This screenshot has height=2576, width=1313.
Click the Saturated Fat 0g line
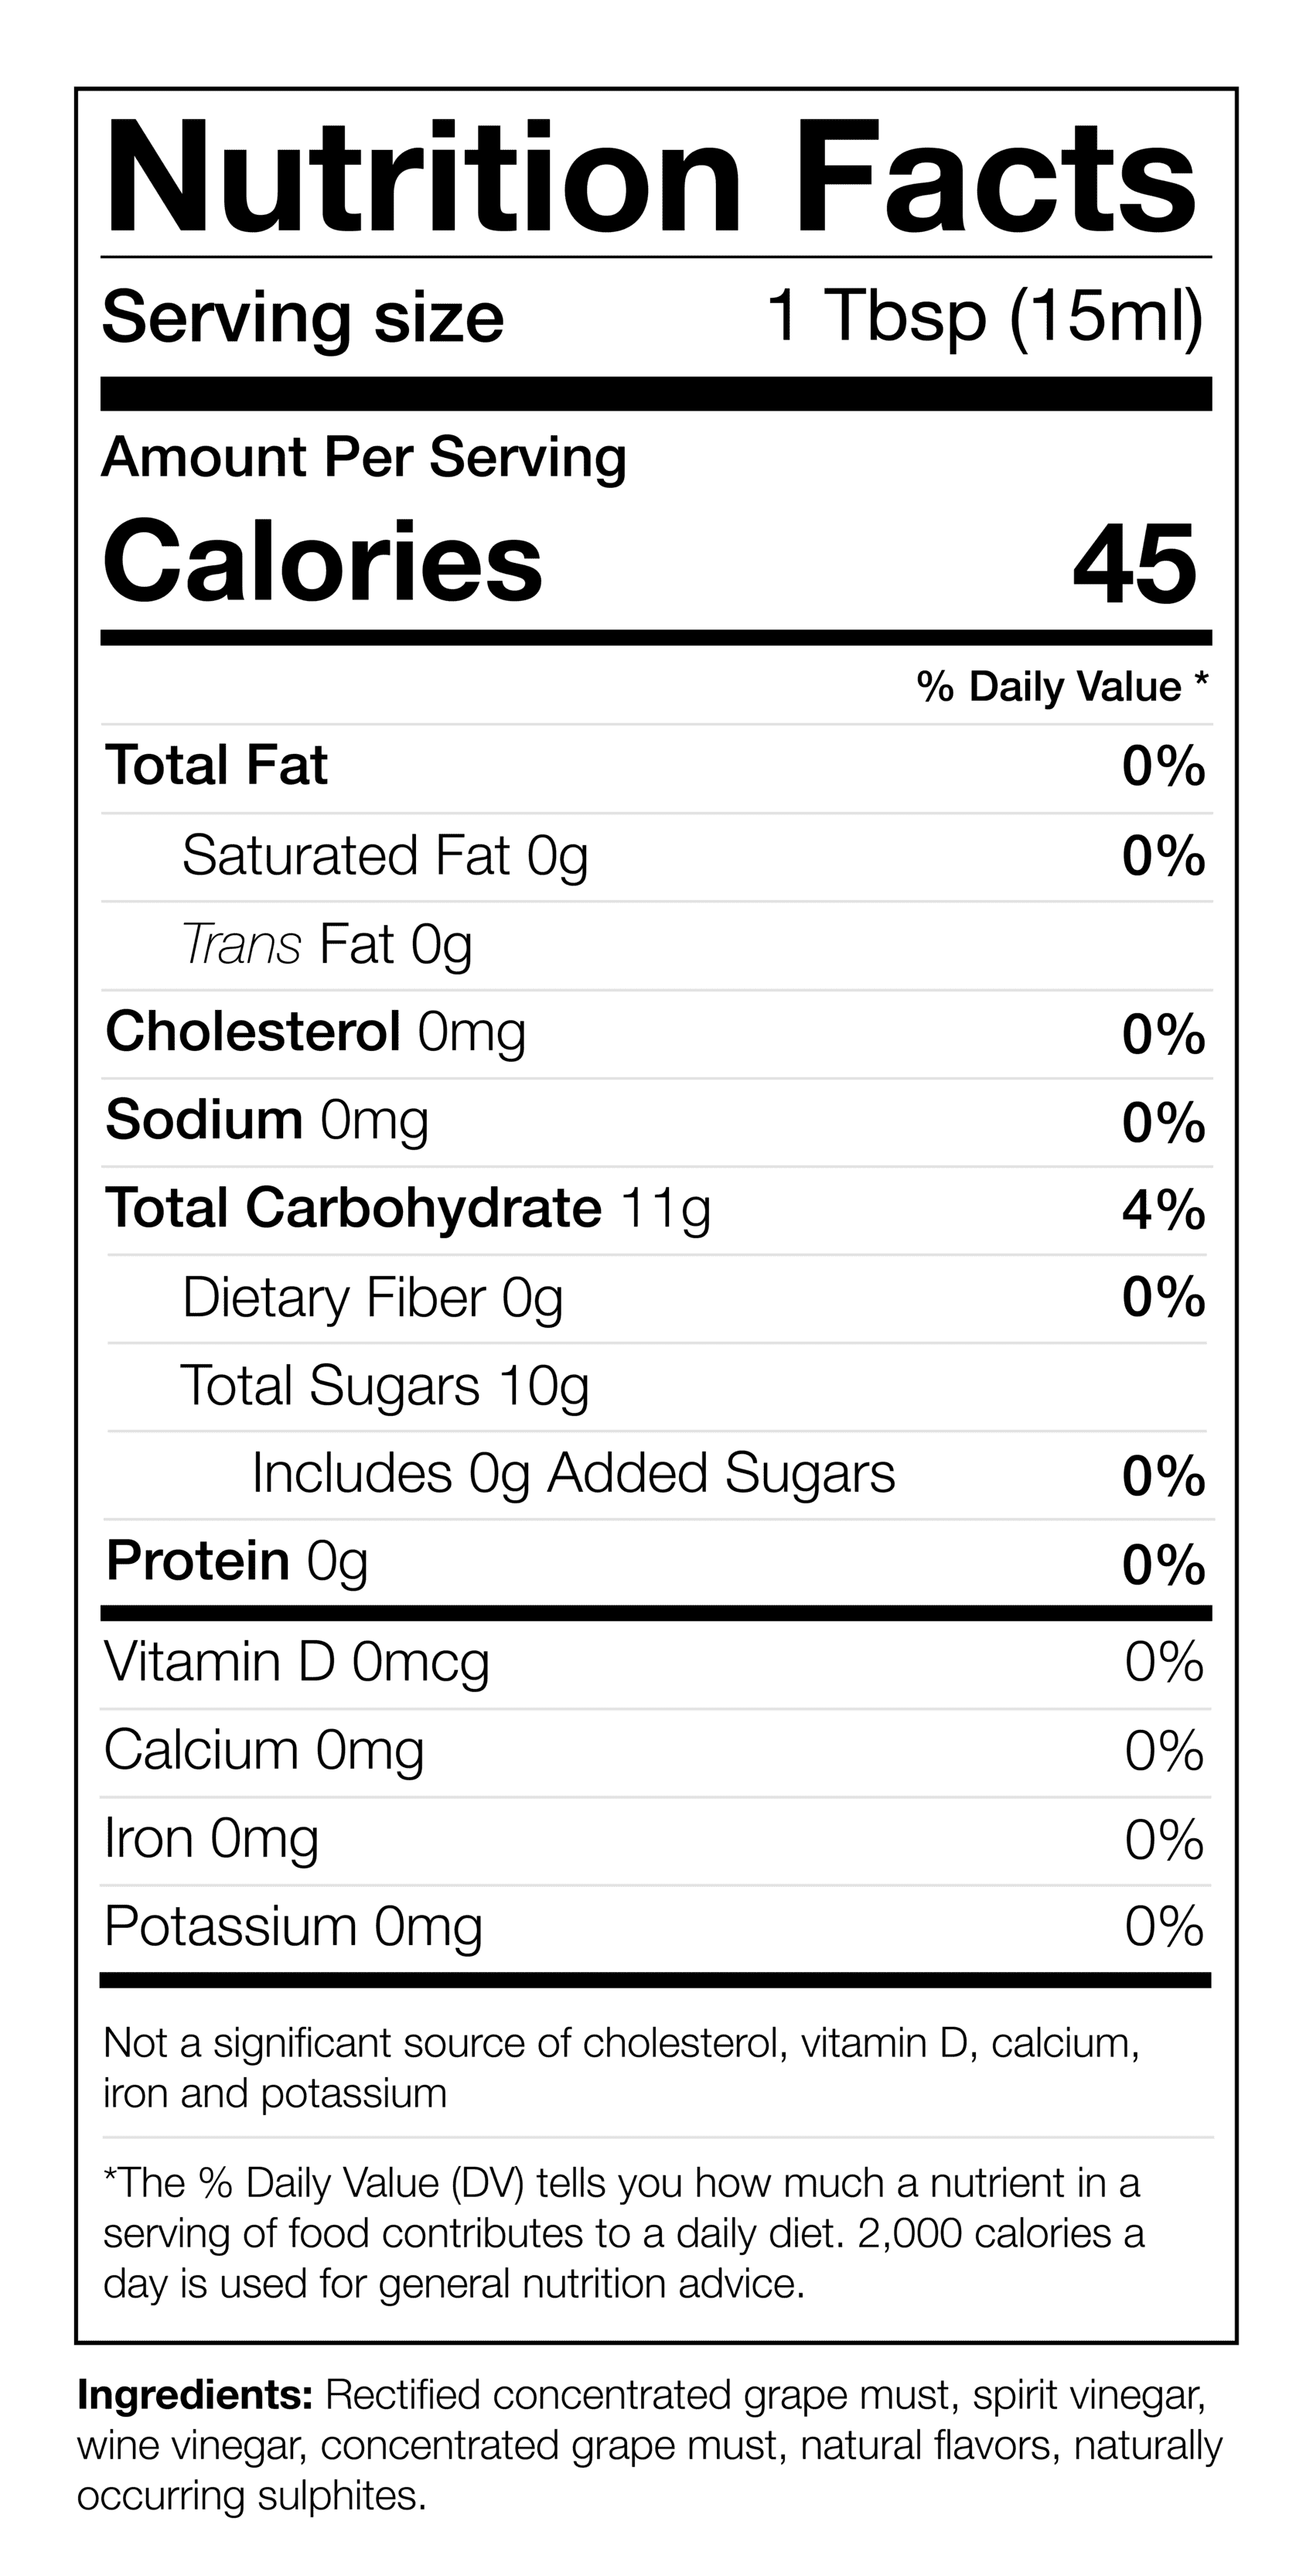click(385, 856)
